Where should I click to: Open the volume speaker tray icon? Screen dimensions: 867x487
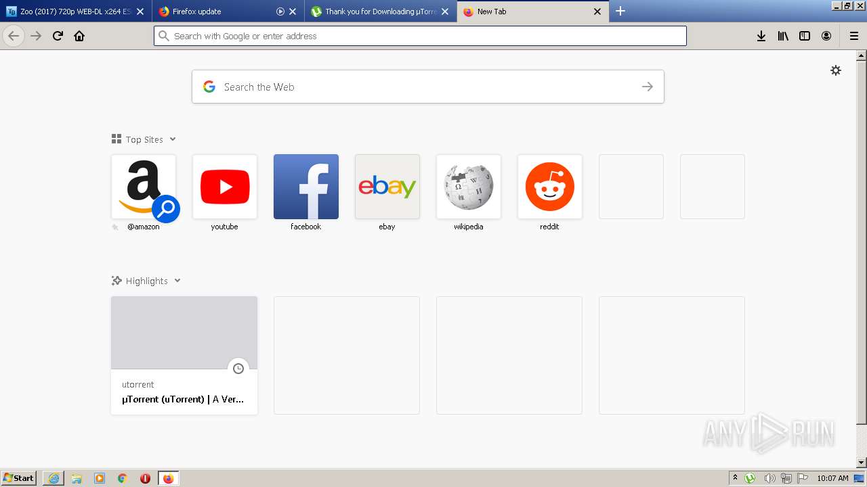(x=769, y=478)
